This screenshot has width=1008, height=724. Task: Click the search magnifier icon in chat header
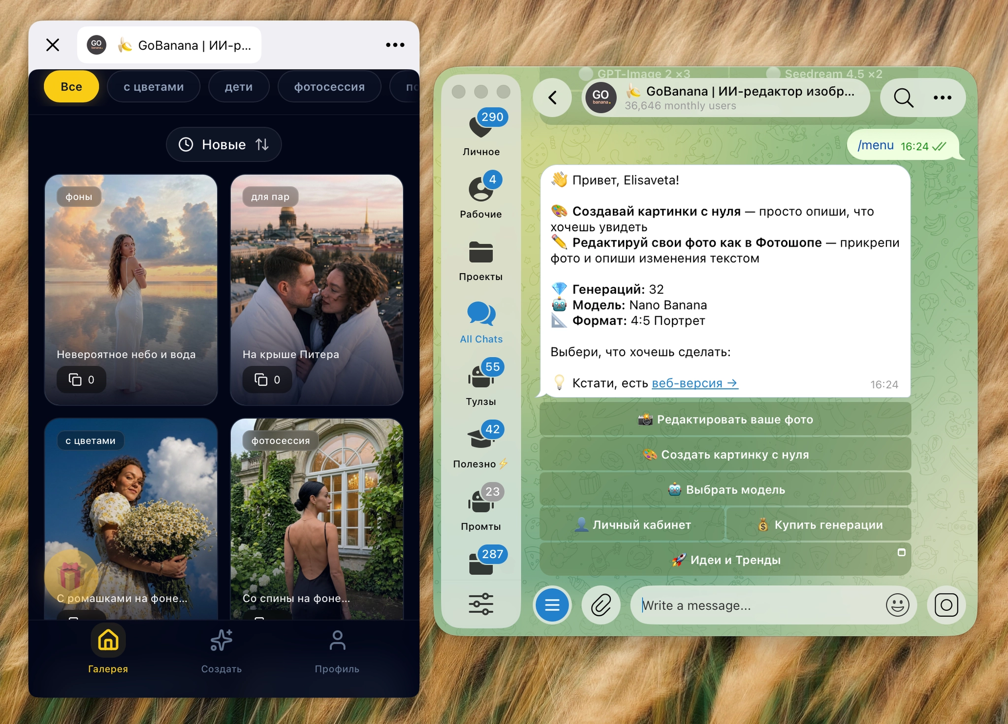click(x=903, y=97)
